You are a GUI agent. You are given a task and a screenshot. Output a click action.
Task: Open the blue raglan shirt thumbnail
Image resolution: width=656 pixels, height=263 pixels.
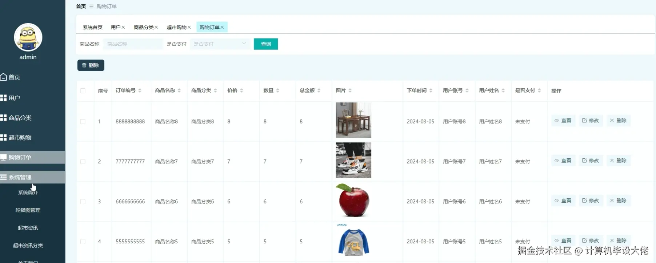coord(353,240)
